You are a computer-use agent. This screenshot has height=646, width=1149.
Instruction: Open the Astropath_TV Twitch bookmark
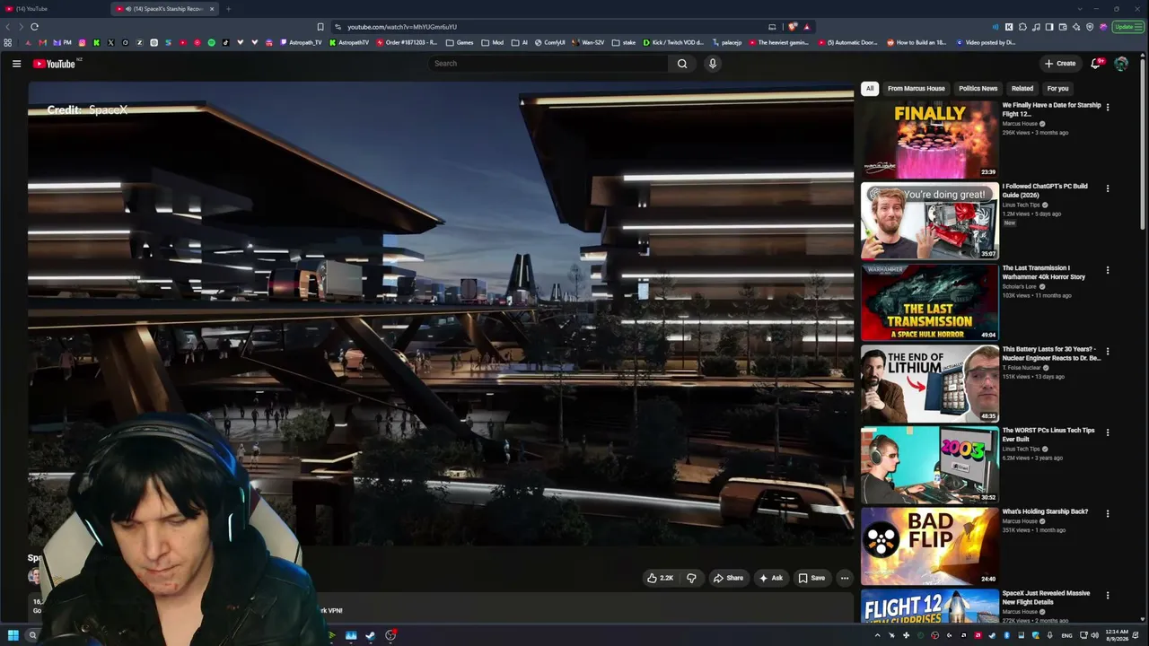pyautogui.click(x=301, y=42)
